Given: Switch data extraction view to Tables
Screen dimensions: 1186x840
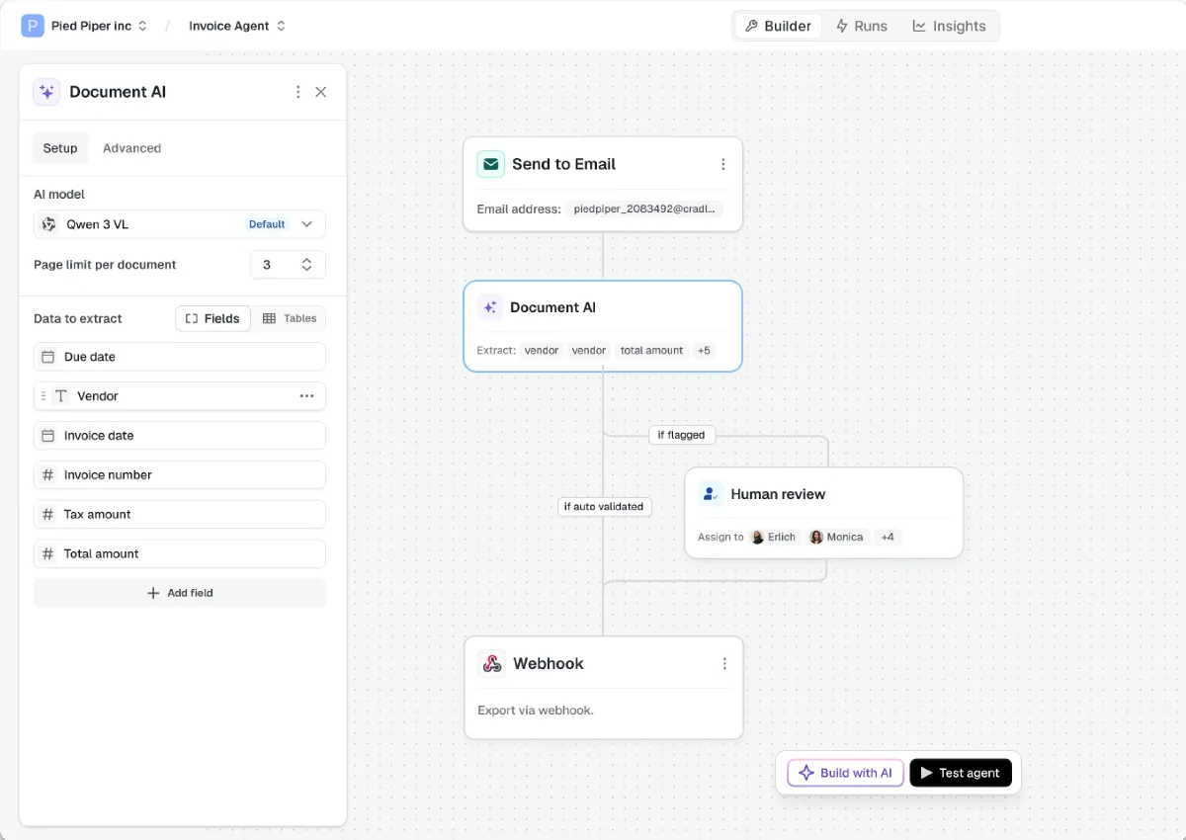Looking at the screenshot, I should pyautogui.click(x=290, y=318).
